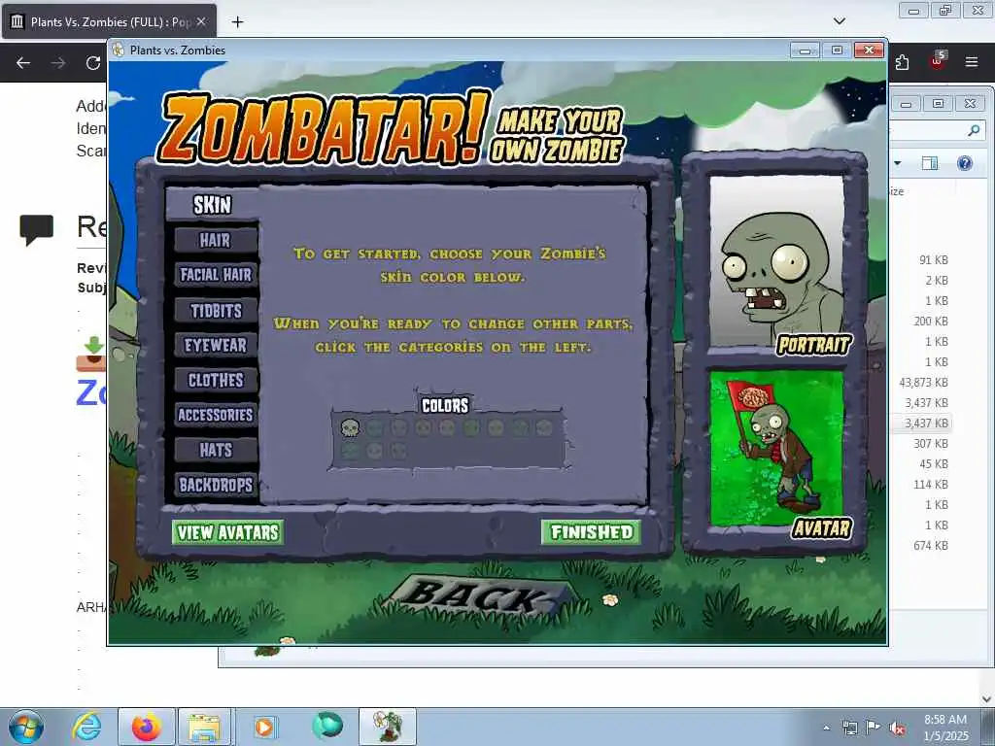This screenshot has height=746, width=995.
Task: Click the Plants vs. Zombies taskbar icon
Action: [388, 727]
